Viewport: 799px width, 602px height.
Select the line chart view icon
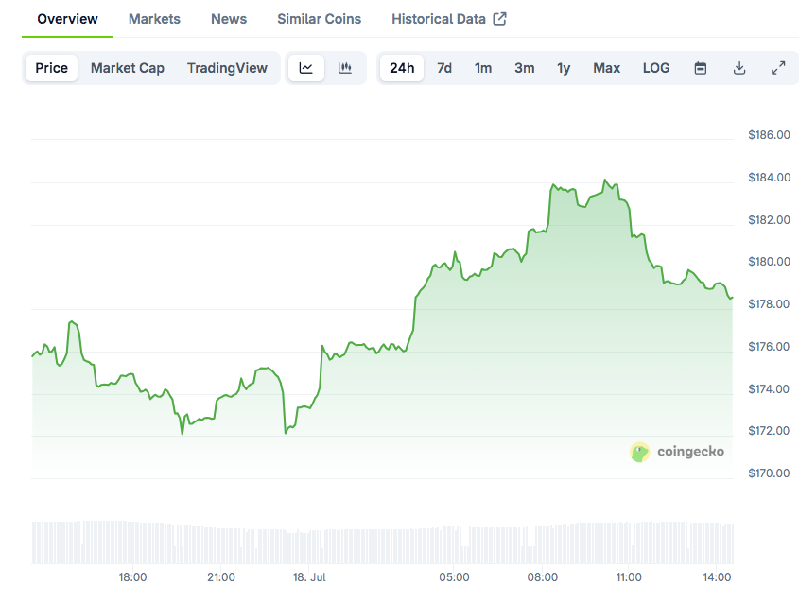[x=305, y=68]
